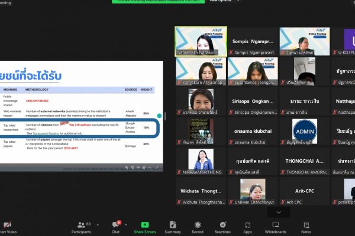The height and width of the screenshot is (236, 355).
Task: Select Nandamalin Nanakorn's active speaker video
Action: [x=201, y=41]
